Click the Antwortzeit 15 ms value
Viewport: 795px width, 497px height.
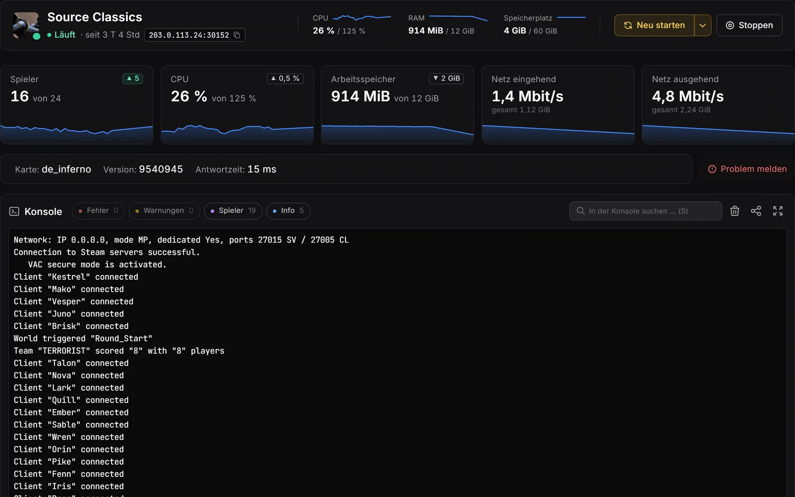coord(262,169)
